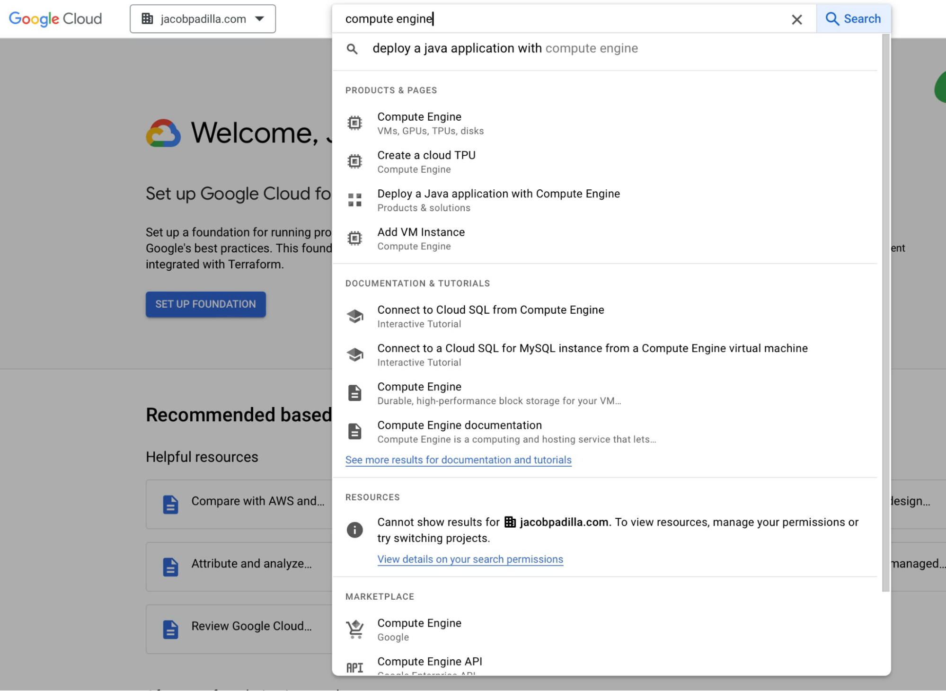Click the Google Cloud logo
Image resolution: width=946 pixels, height=691 pixels.
click(x=54, y=18)
